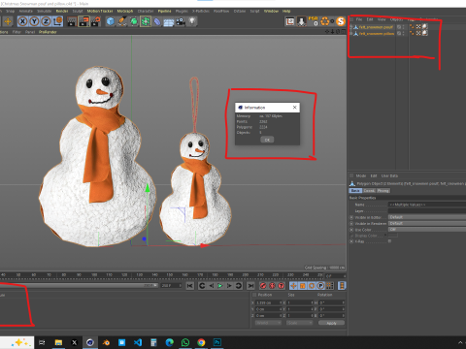Image resolution: width=466 pixels, height=349 pixels.
Task: Select felt_snowman pouf object in Object Manager
Action: 376,27
